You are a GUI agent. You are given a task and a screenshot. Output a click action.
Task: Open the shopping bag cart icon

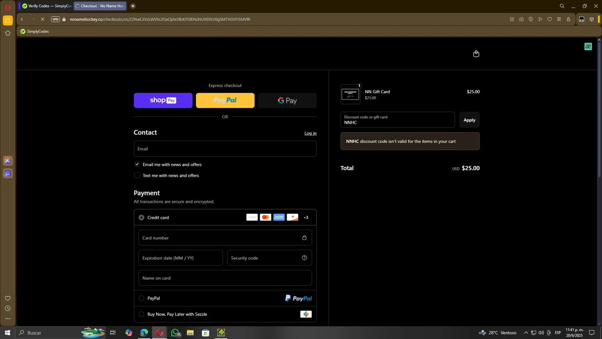point(476,54)
